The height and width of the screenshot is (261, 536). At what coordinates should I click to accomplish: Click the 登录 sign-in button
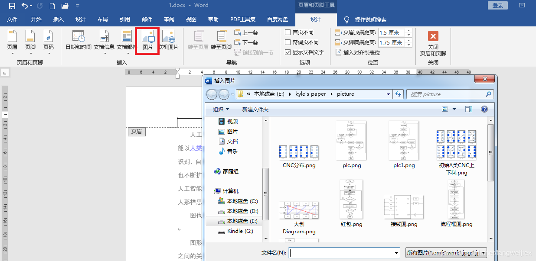tap(498, 5)
